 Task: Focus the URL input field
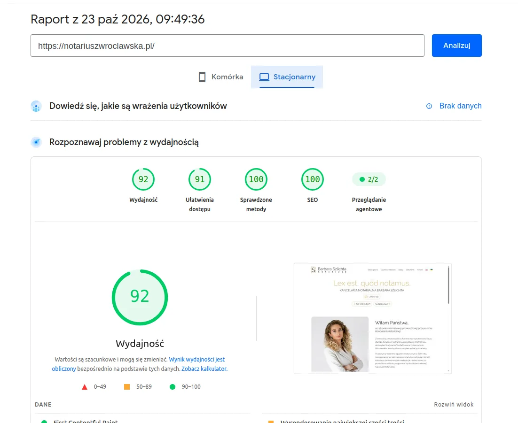click(x=228, y=46)
